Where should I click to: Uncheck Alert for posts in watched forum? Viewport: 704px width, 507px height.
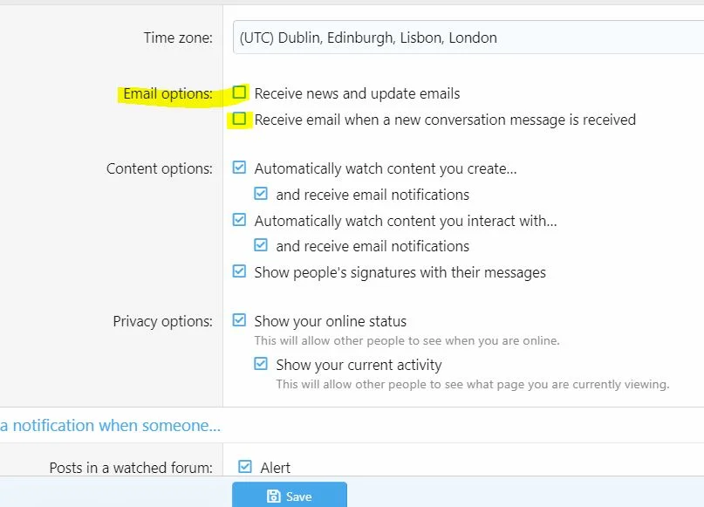click(245, 467)
